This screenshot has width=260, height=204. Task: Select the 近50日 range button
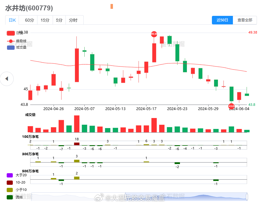[x=222, y=20]
